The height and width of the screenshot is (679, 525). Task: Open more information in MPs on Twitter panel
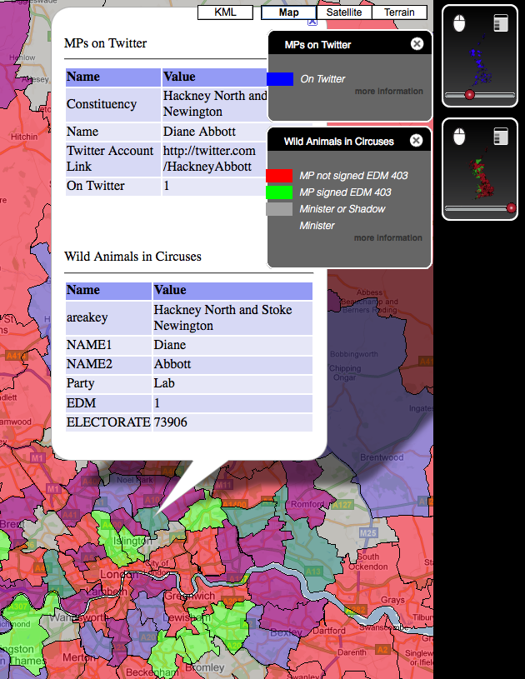click(388, 92)
